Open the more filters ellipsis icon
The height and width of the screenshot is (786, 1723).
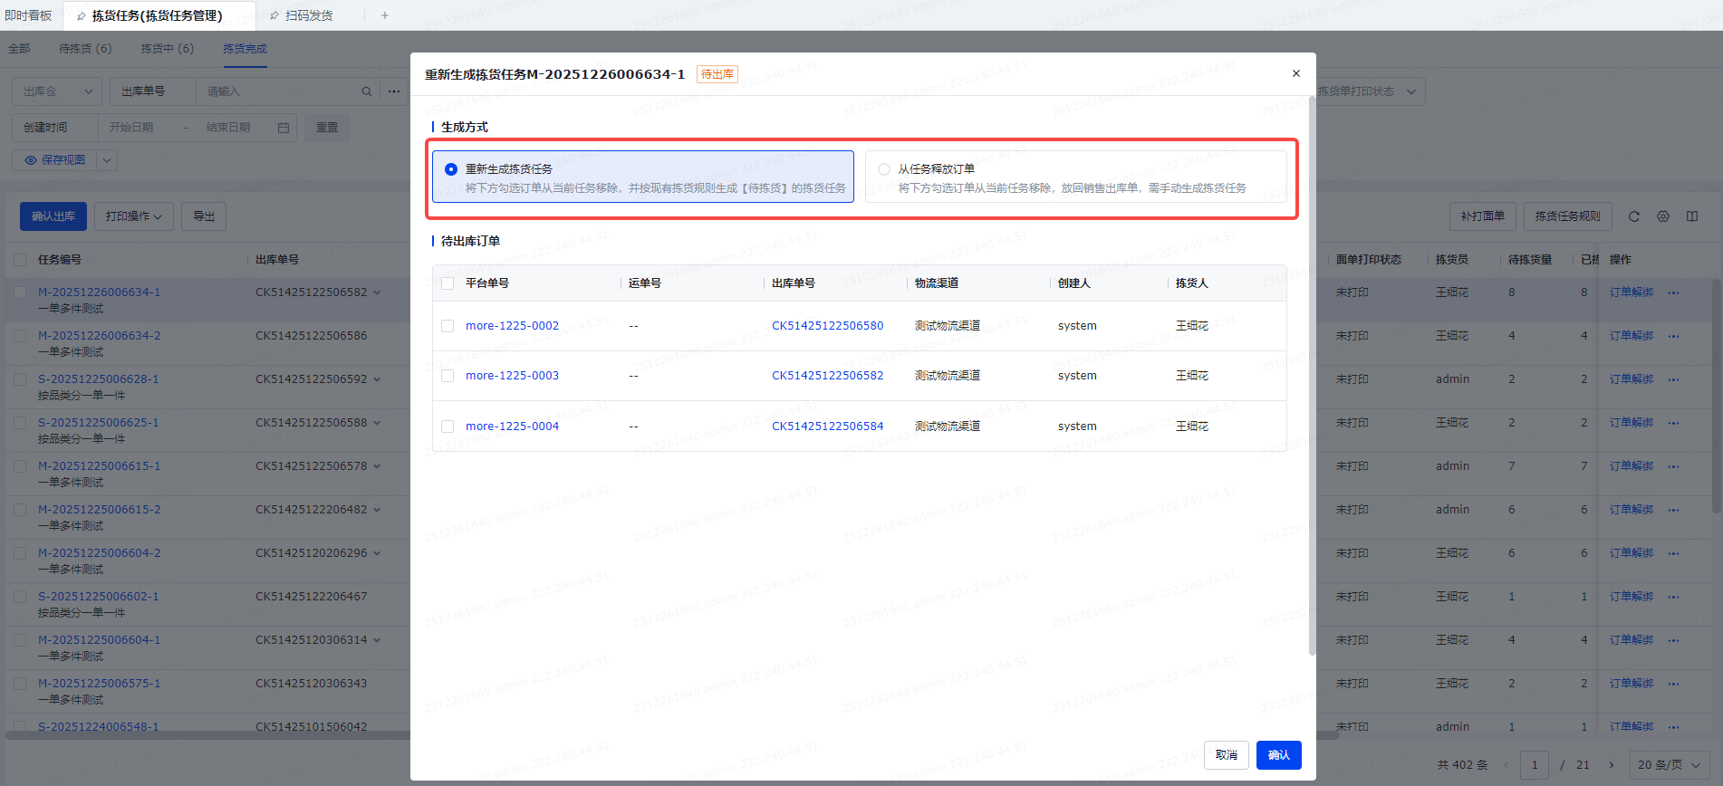pyautogui.click(x=394, y=91)
